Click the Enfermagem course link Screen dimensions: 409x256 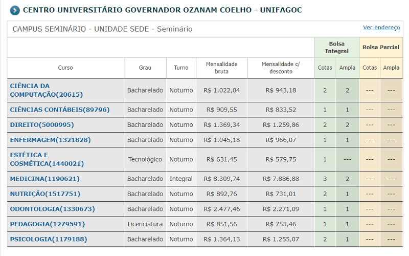point(50,140)
